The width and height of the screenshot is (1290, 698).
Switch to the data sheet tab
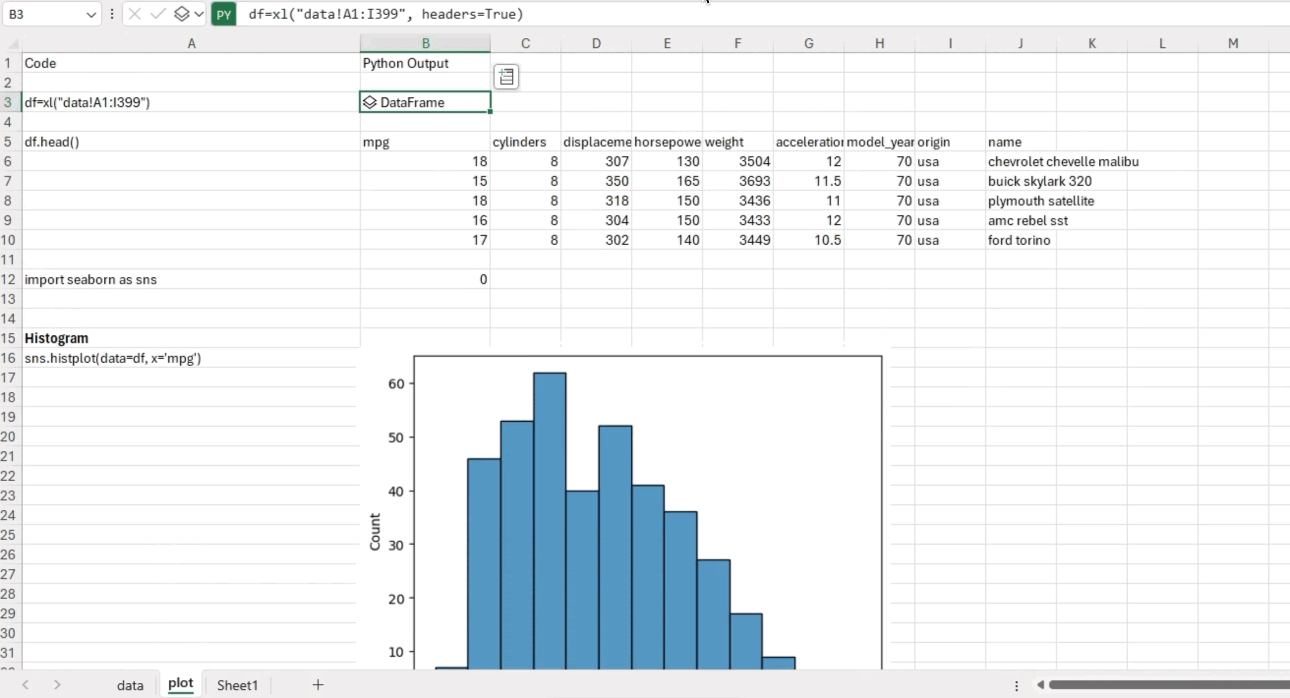pos(130,685)
